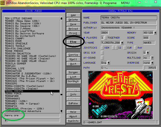Screen dimensions: 161x127
Task: Click the Save button
Action: pyautogui.click(x=73, y=24)
